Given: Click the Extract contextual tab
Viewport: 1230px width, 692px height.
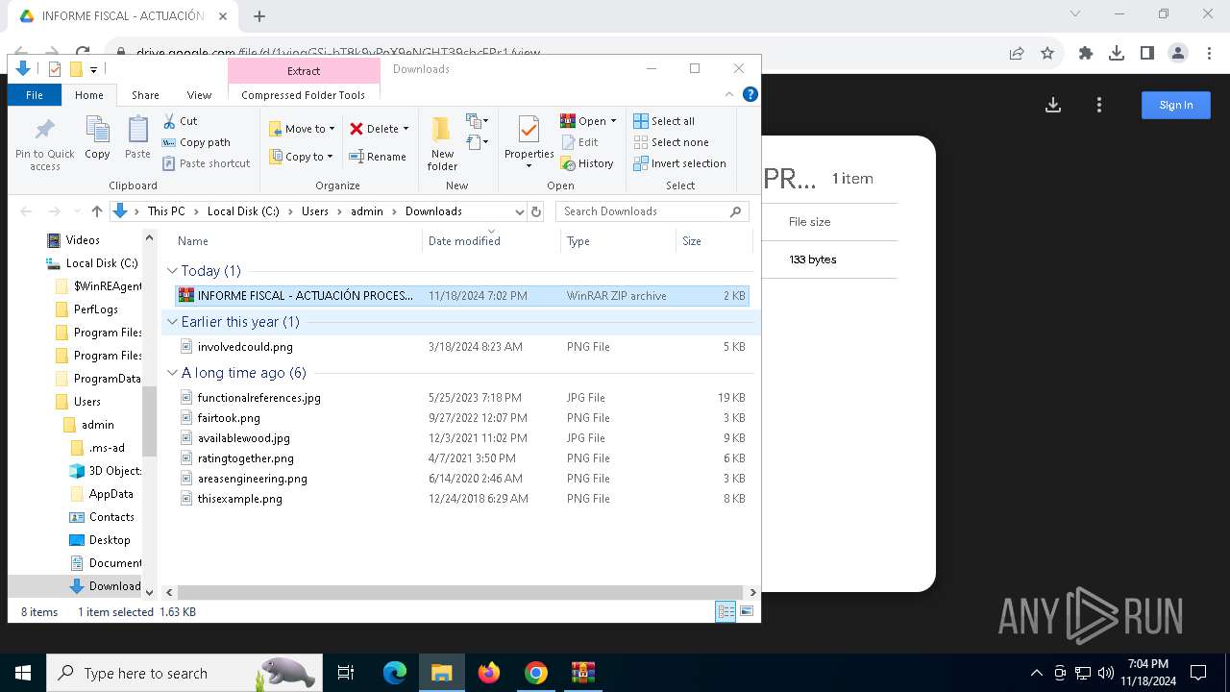Looking at the screenshot, I should click(304, 71).
